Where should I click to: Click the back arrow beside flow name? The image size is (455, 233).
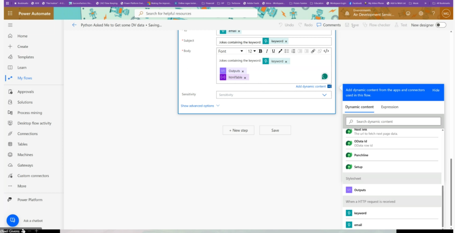coord(74,25)
